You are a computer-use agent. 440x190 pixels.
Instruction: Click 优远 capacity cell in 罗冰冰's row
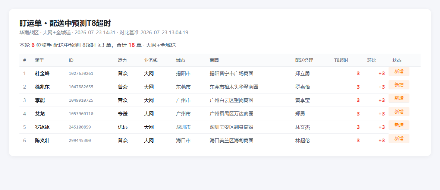tap(123, 127)
